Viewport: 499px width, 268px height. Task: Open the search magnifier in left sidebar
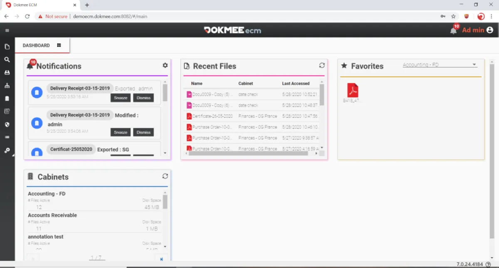point(7,60)
